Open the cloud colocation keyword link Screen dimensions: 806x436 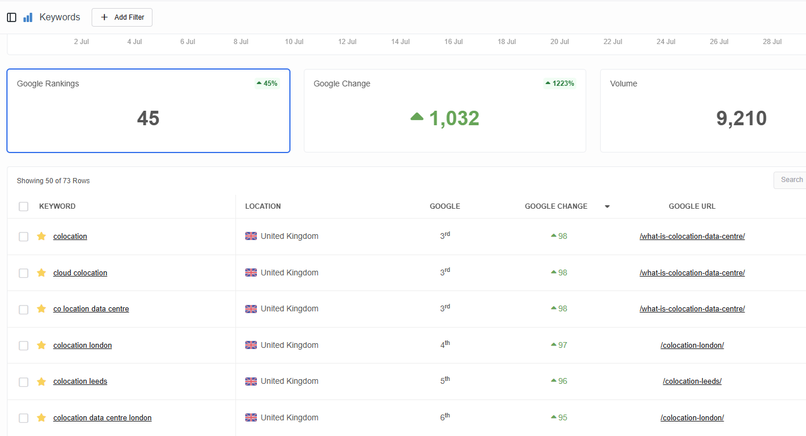coord(80,272)
